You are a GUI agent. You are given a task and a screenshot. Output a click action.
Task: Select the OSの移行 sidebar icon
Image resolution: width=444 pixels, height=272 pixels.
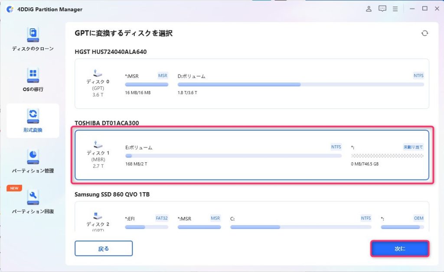tap(33, 75)
